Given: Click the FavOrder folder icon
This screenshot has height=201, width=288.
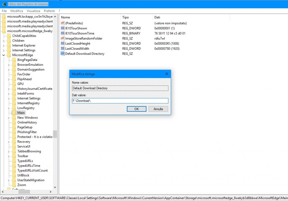Looking at the screenshot, I should click(14, 74).
